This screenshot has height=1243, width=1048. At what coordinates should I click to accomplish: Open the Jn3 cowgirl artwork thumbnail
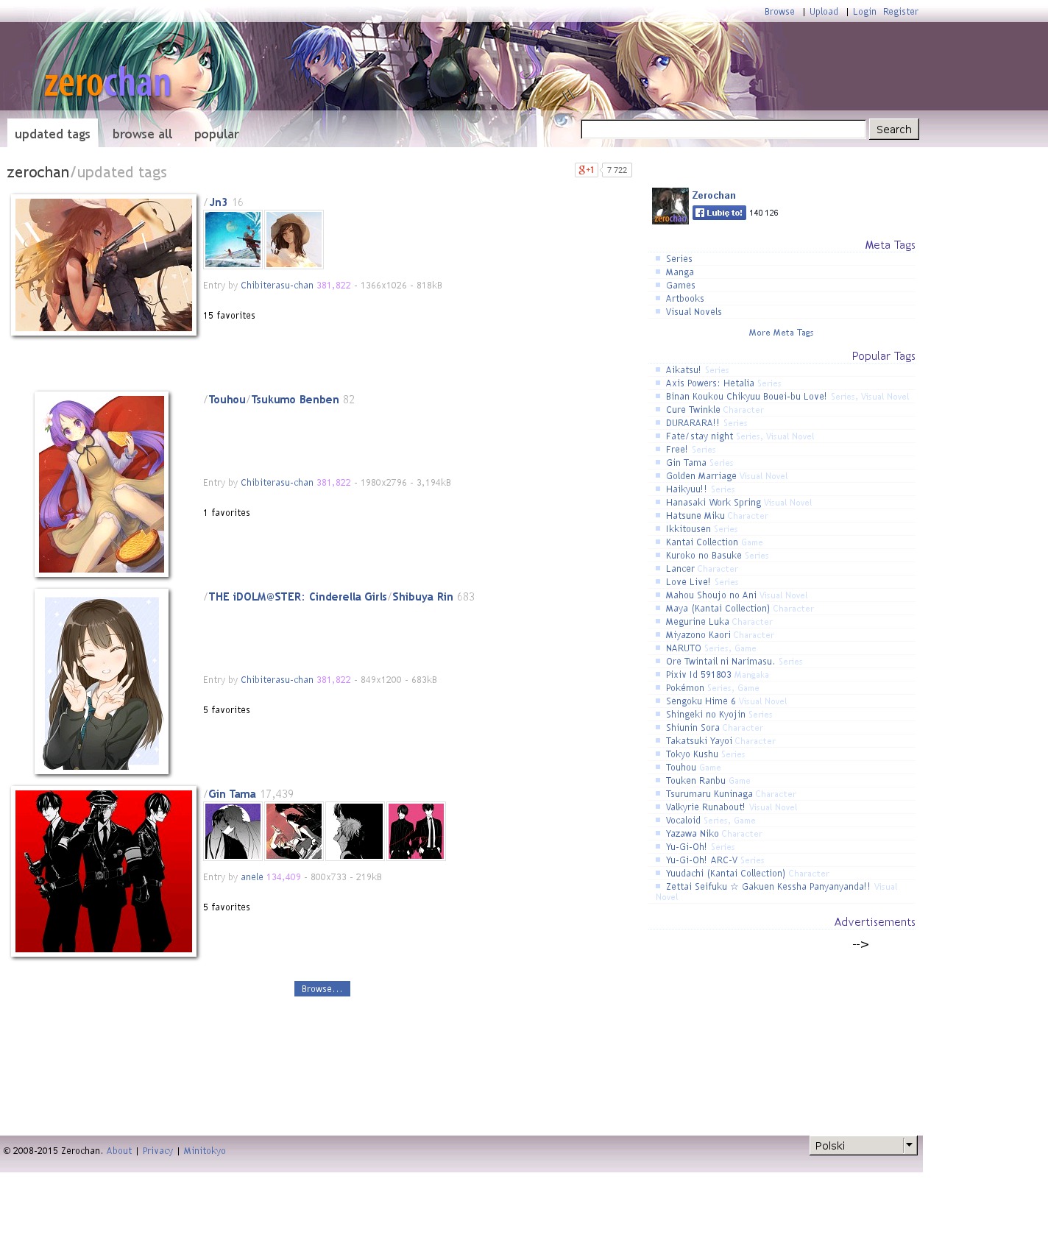[104, 265]
